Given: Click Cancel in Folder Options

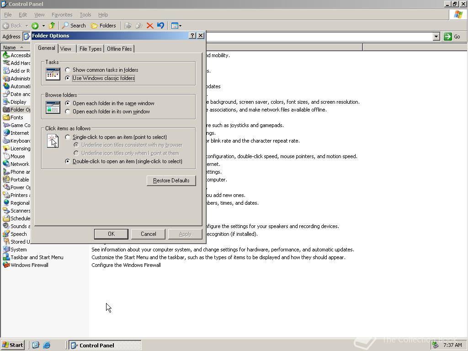Looking at the screenshot, I should pyautogui.click(x=149, y=234).
